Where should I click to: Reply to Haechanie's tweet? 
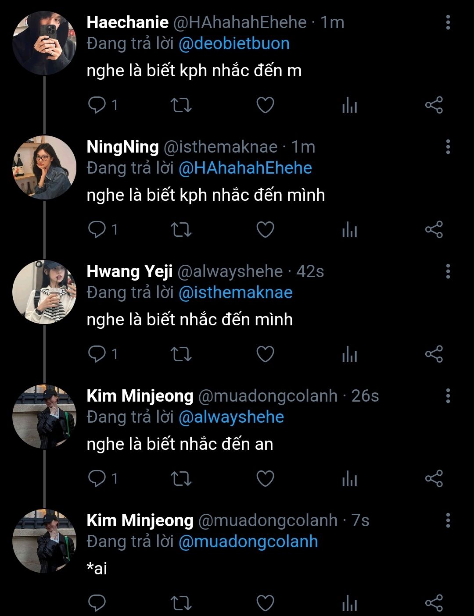pyautogui.click(x=97, y=105)
